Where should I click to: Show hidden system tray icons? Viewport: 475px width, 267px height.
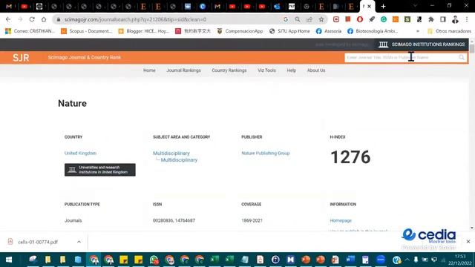[407, 260]
